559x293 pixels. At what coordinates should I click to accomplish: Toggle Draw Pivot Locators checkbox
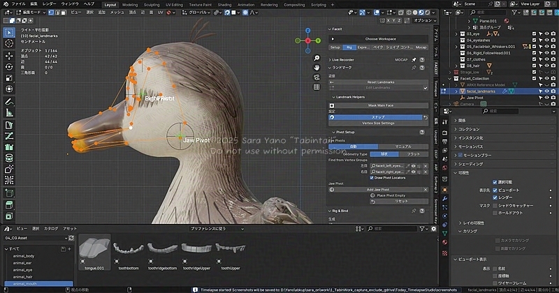[372, 178]
